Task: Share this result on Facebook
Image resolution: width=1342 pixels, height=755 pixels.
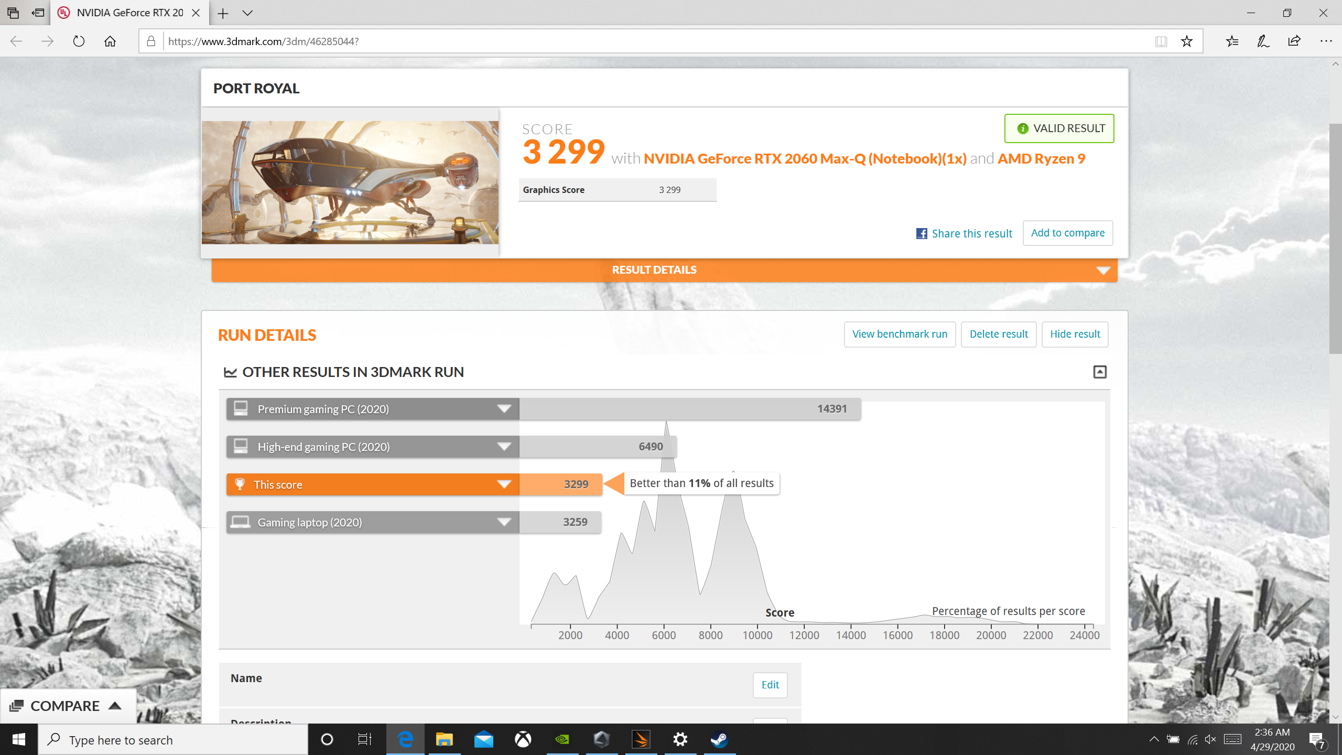Action: [x=964, y=233]
